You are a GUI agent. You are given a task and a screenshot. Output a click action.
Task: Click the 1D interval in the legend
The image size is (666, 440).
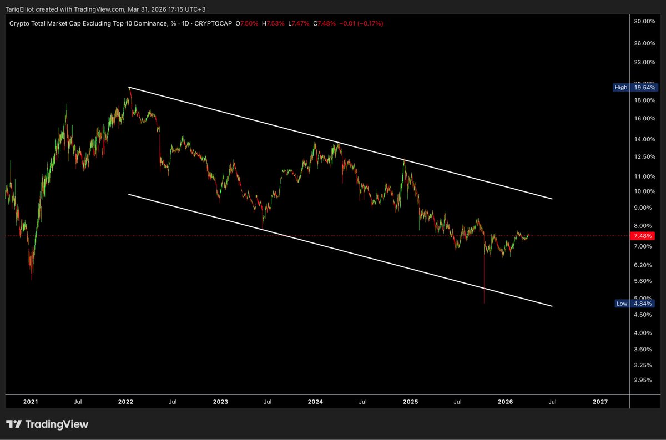tap(184, 23)
